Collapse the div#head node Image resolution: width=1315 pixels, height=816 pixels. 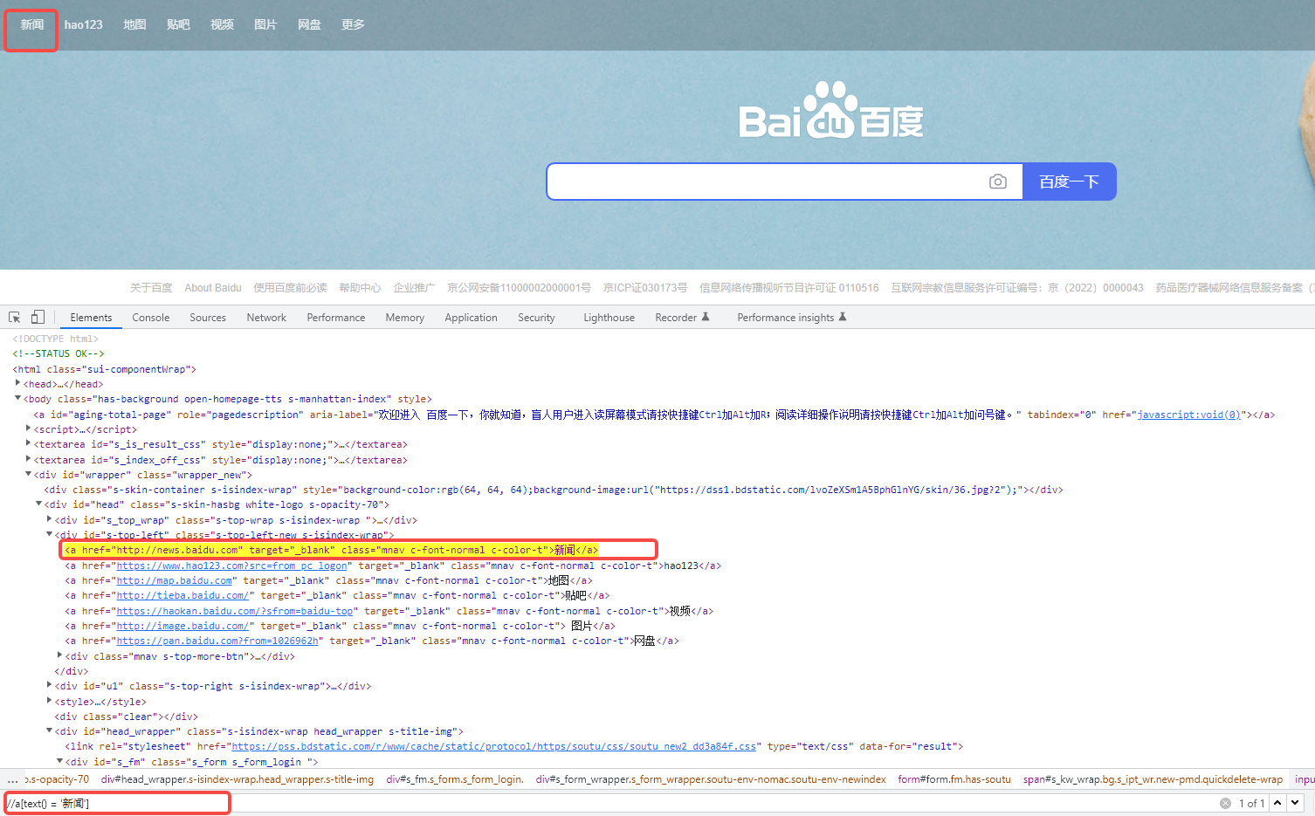pyautogui.click(x=38, y=504)
